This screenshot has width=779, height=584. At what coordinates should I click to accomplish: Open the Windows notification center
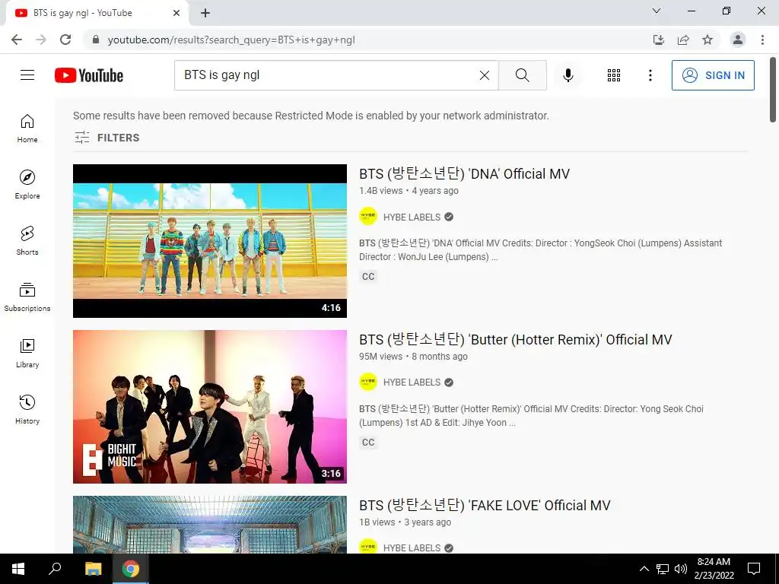[754, 569]
